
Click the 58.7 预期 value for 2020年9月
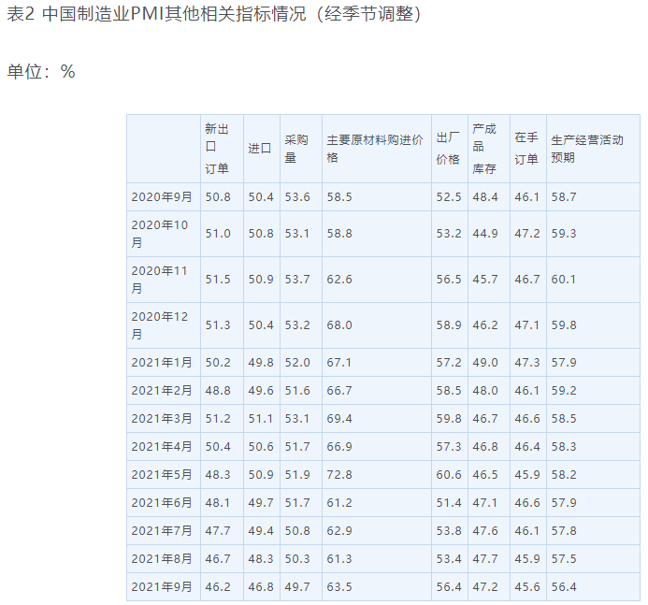click(563, 196)
